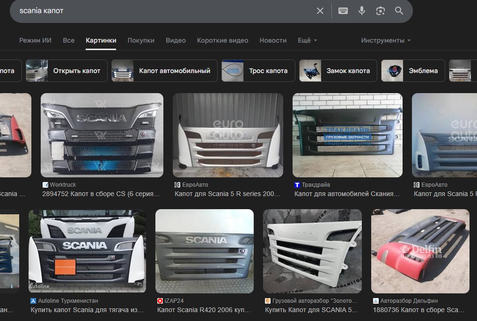The height and width of the screenshot is (321, 477).
Task: Click the Autoline Туркменистан source name
Action: (x=68, y=301)
